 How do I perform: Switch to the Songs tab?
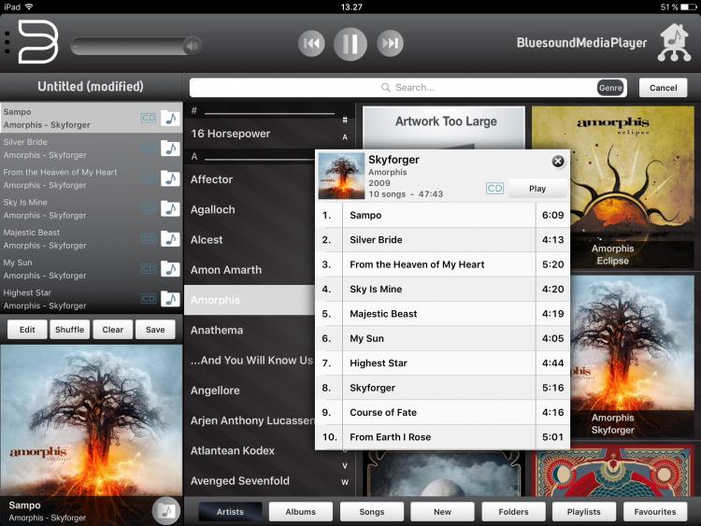pos(371,512)
